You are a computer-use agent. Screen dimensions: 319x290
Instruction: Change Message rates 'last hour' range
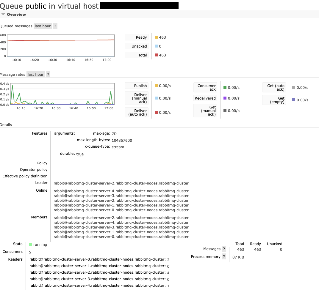pyautogui.click(x=36, y=75)
